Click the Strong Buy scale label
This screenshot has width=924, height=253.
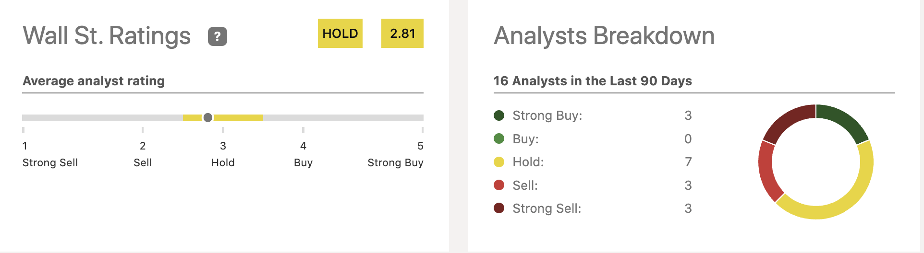395,163
